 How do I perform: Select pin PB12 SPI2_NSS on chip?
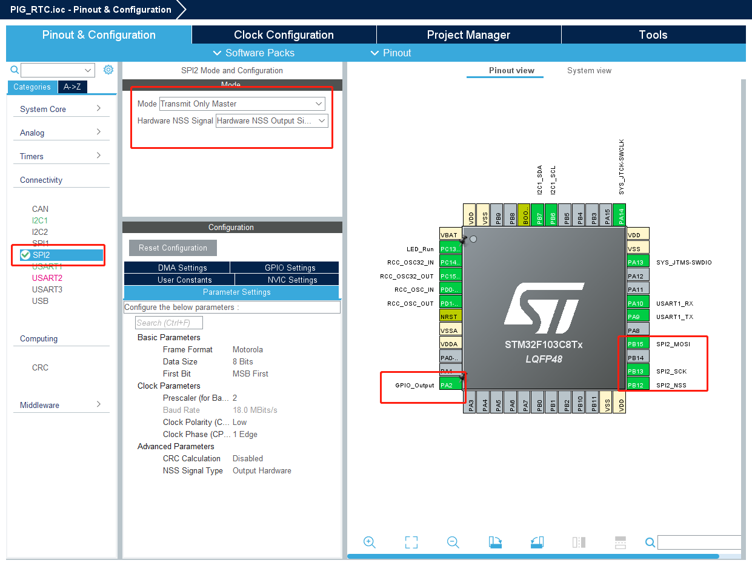[637, 385]
